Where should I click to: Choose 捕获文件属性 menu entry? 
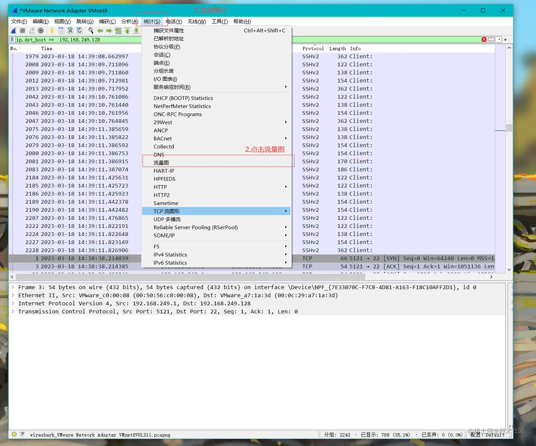pyautogui.click(x=216, y=30)
